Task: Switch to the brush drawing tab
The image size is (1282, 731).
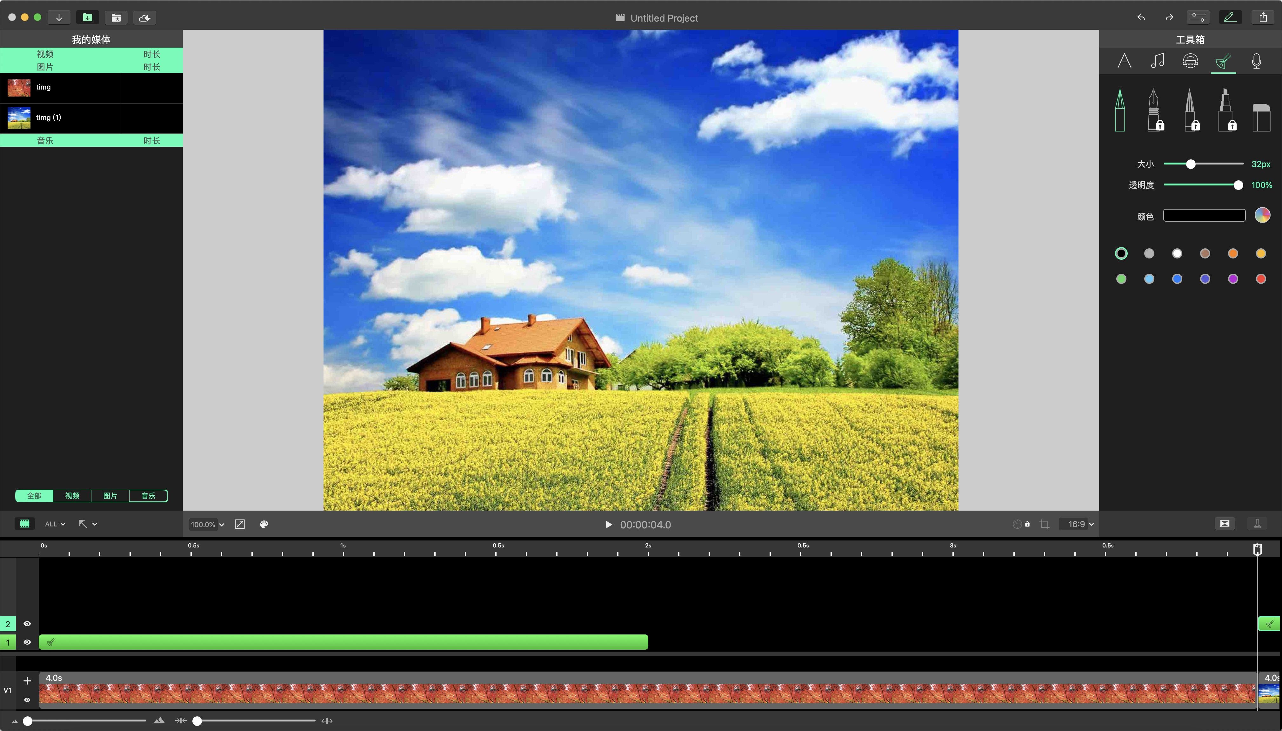Action: [1223, 61]
